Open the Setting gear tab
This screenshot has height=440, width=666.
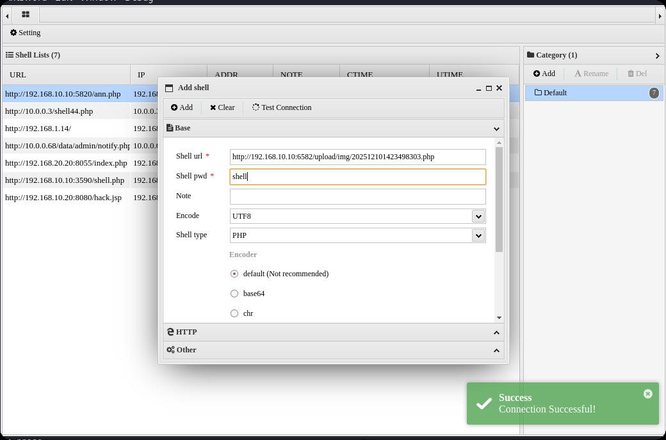[26, 33]
